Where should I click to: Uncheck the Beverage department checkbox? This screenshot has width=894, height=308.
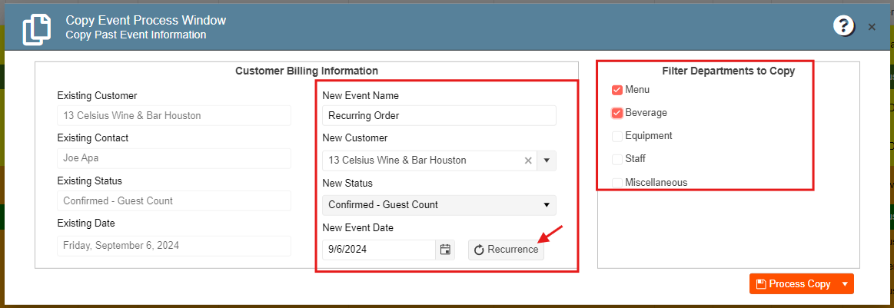pyautogui.click(x=617, y=113)
